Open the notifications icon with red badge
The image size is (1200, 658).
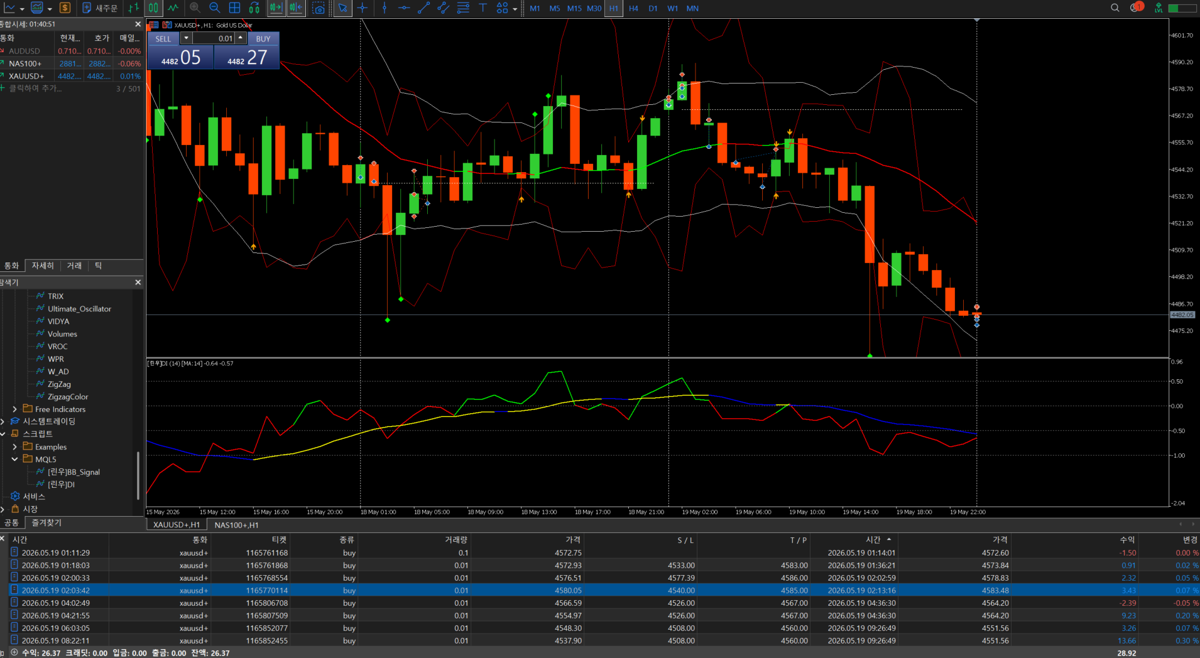tap(1136, 8)
